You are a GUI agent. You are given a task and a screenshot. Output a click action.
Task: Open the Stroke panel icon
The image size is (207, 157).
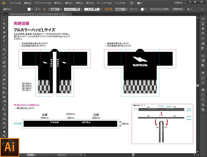[203, 56]
